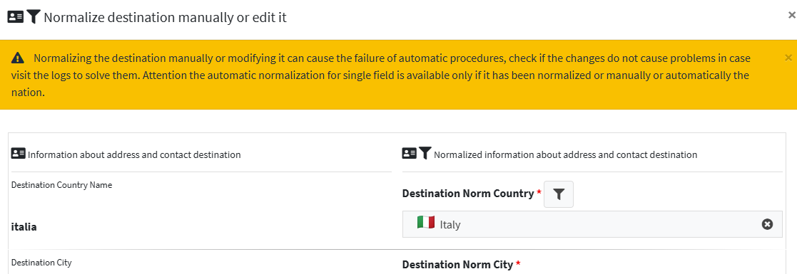
Task: Click the warning triangle icon in yellow alert
Action: click(17, 58)
